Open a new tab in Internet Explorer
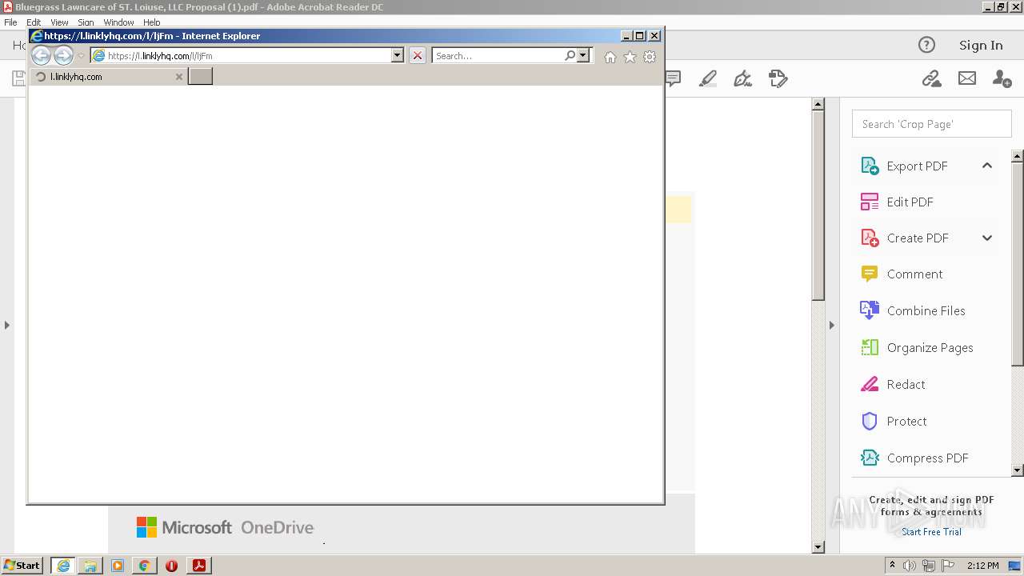The image size is (1024, 576). [x=200, y=76]
